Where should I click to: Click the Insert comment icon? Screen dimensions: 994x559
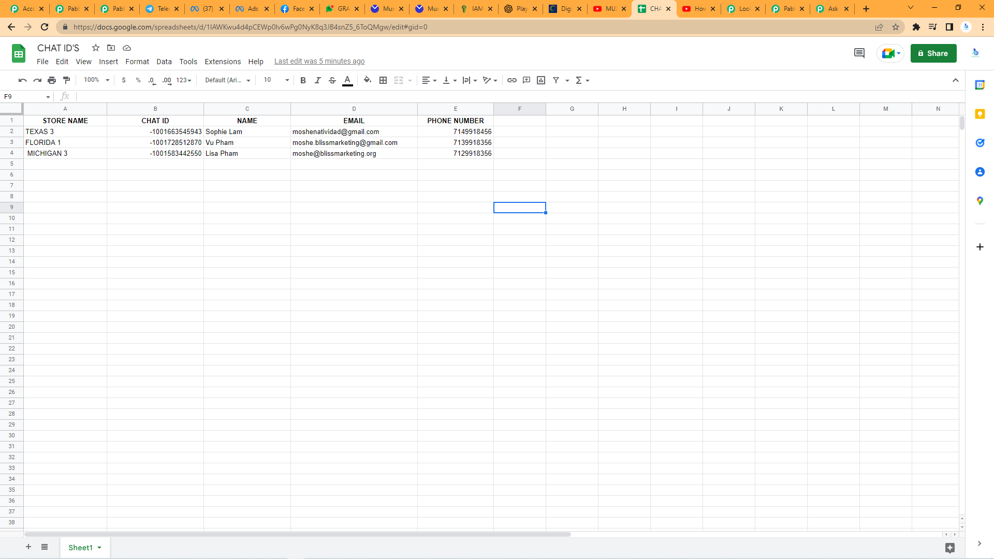pos(527,80)
